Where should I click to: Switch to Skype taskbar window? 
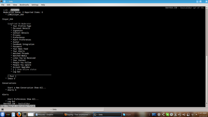tap(135, 115)
